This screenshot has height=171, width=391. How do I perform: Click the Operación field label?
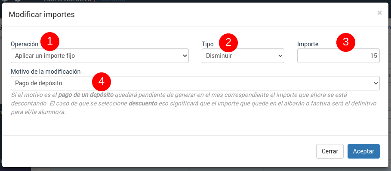coord(25,44)
